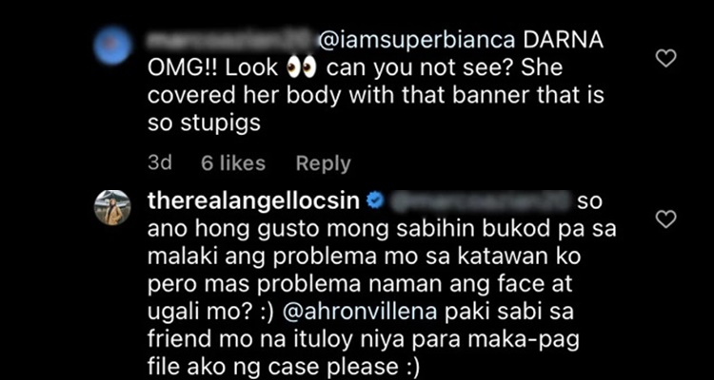Tap the heart beside therealangellocsin's reply
This screenshot has height=380, width=714.
point(665,219)
